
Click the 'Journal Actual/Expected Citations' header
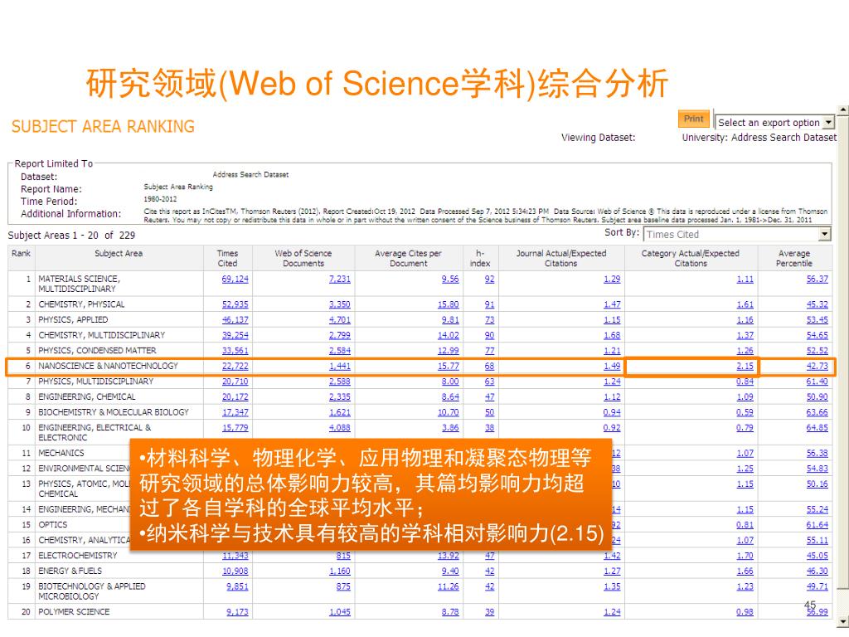click(x=561, y=259)
